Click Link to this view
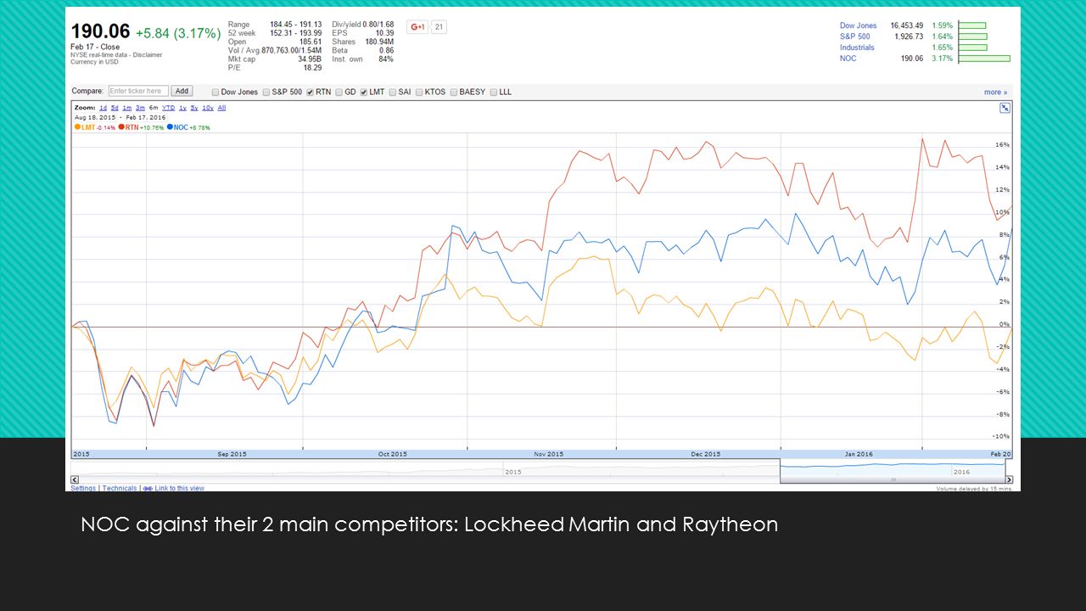Screen dimensions: 1086x611 coord(179,488)
